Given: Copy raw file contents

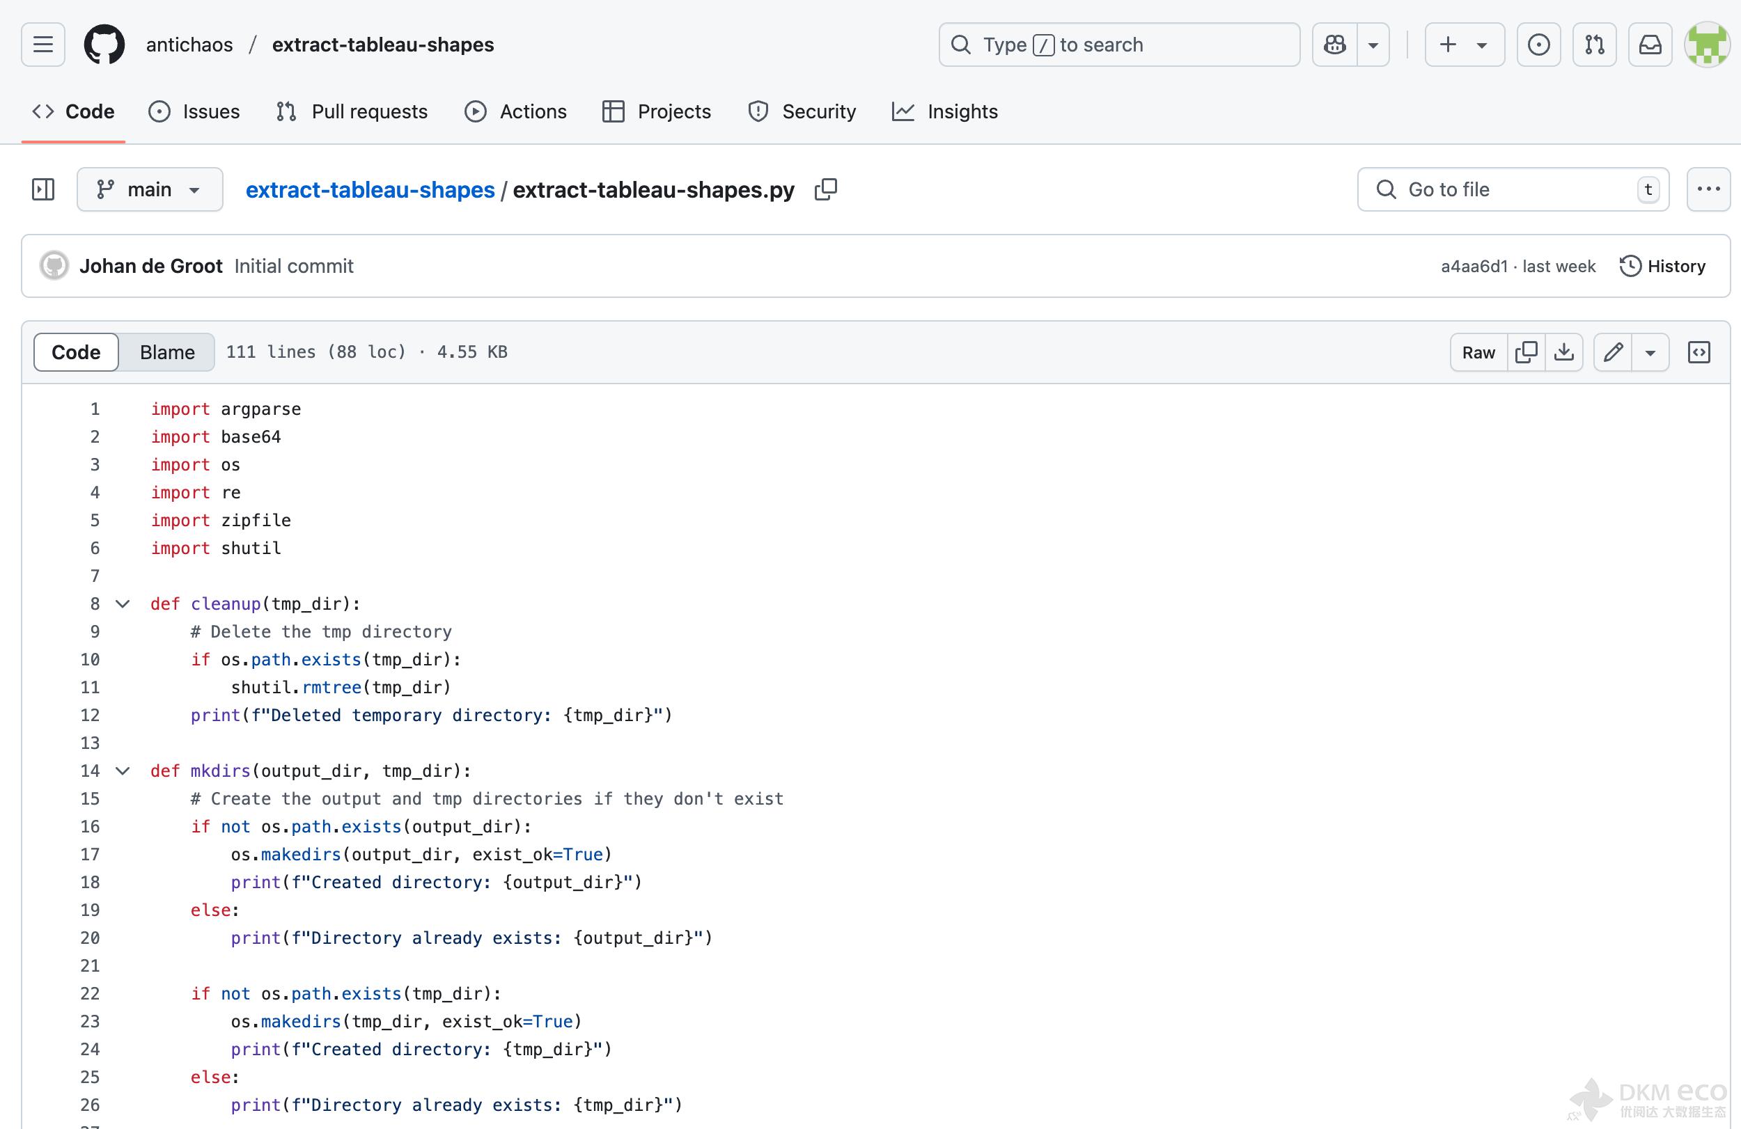Looking at the screenshot, I should click(1527, 352).
